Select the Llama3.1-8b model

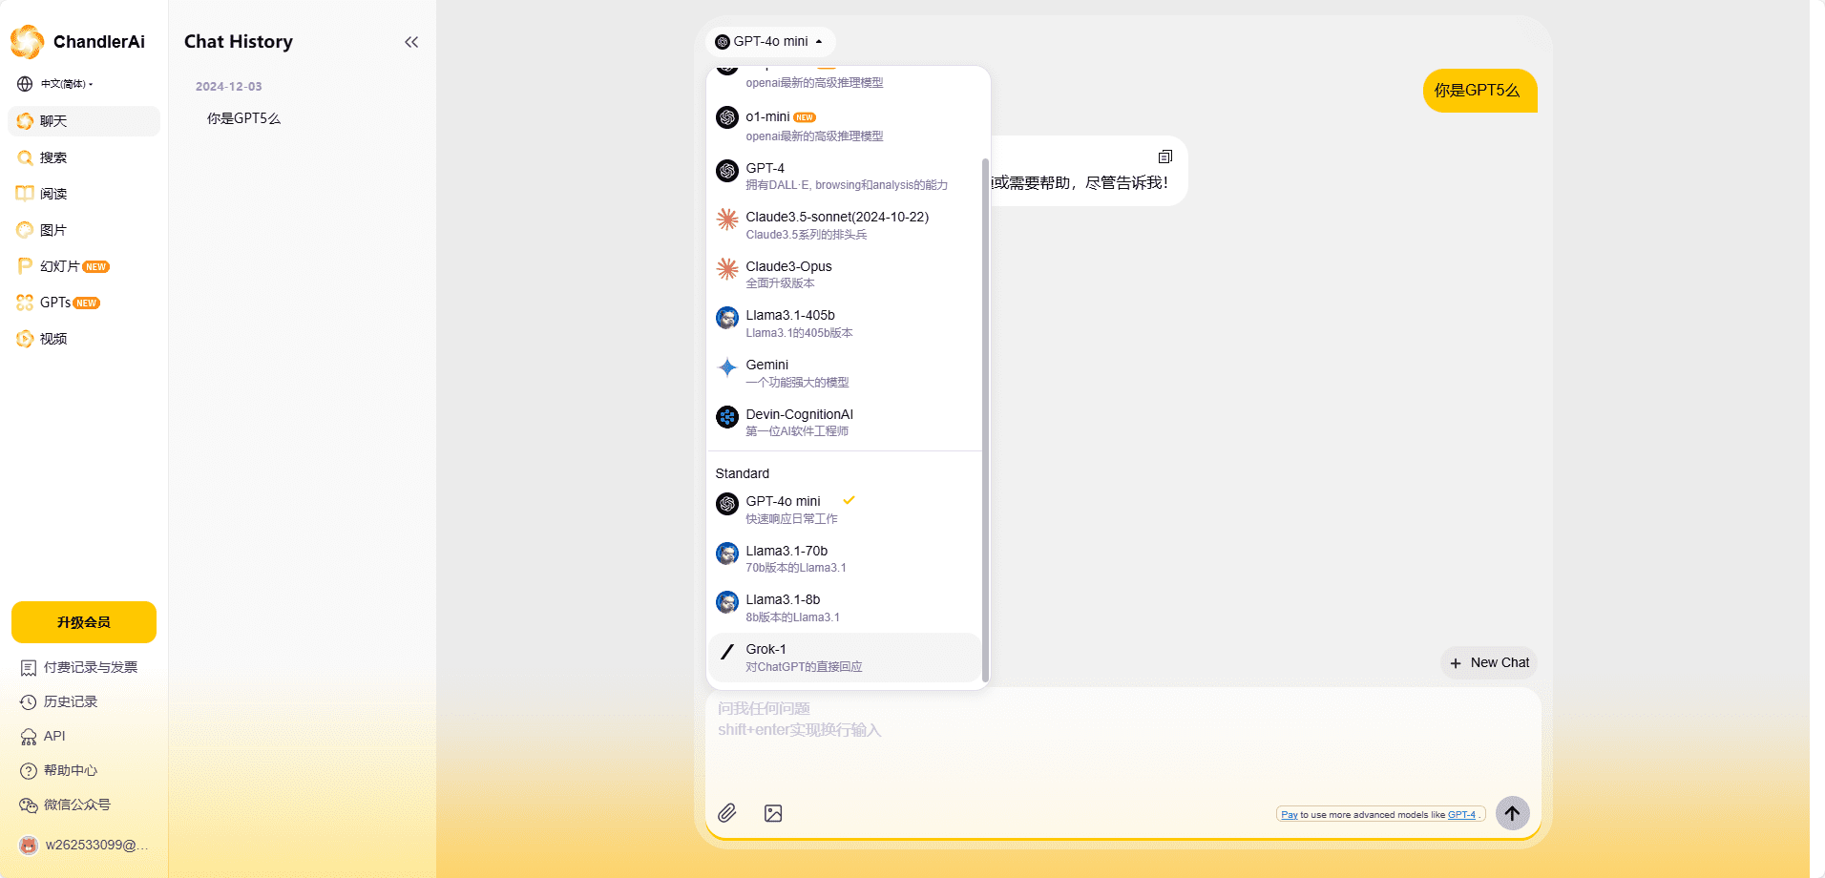[844, 608]
